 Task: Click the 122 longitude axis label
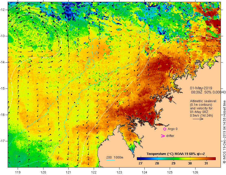[94, 172]
